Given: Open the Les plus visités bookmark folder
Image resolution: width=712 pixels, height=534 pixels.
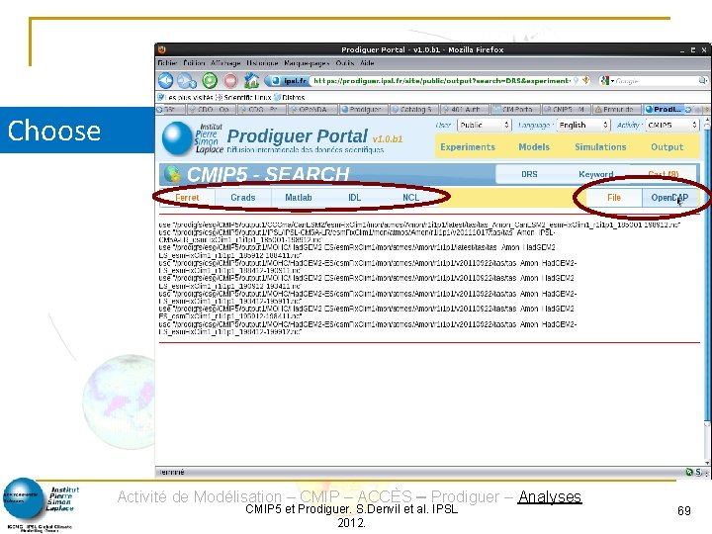Looking at the screenshot, I should (x=186, y=97).
